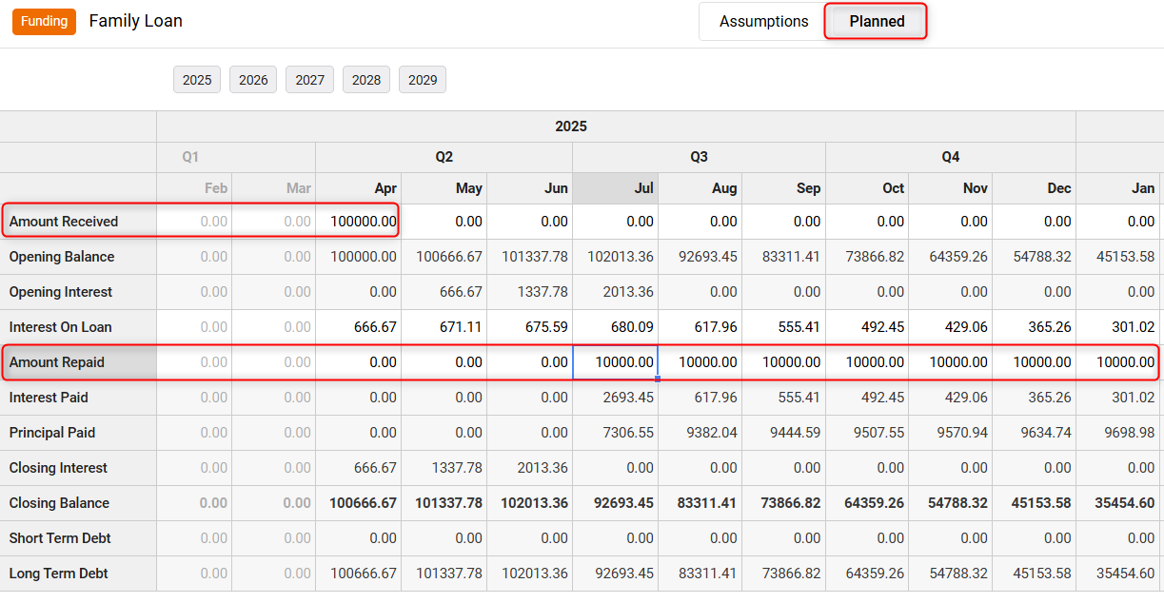The height and width of the screenshot is (603, 1164).
Task: Click Opening Interest value 666.67
Action: click(444, 292)
